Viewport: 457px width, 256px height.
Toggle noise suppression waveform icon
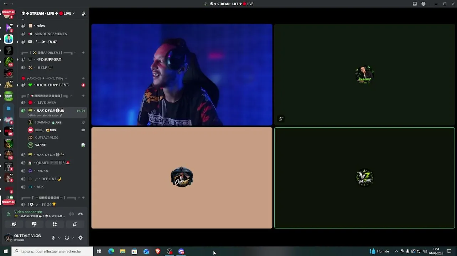[72, 214]
